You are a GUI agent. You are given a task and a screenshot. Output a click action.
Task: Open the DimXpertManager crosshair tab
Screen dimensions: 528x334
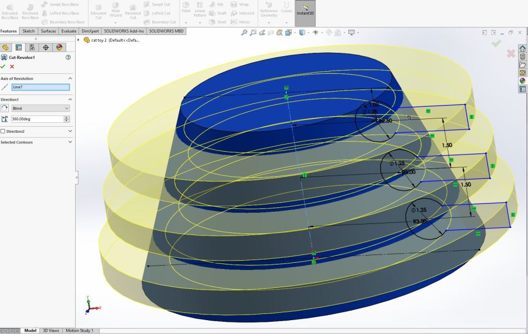pyautogui.click(x=46, y=47)
